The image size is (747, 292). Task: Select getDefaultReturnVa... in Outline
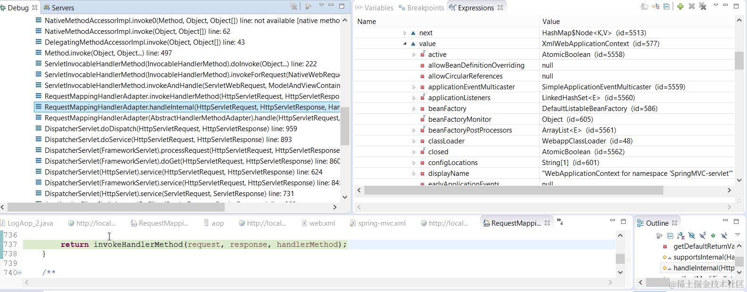click(704, 246)
